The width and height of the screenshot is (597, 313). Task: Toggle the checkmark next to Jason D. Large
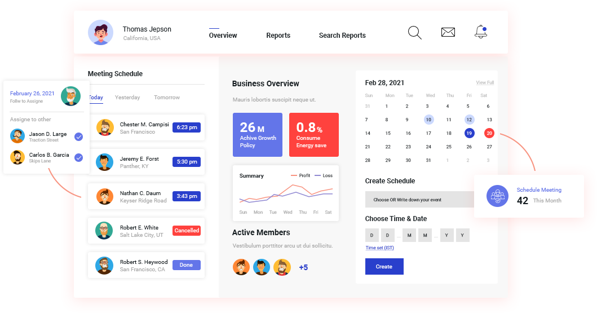[x=79, y=136]
